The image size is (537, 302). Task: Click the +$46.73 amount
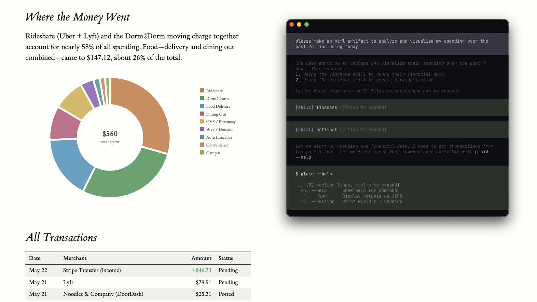pyautogui.click(x=201, y=270)
